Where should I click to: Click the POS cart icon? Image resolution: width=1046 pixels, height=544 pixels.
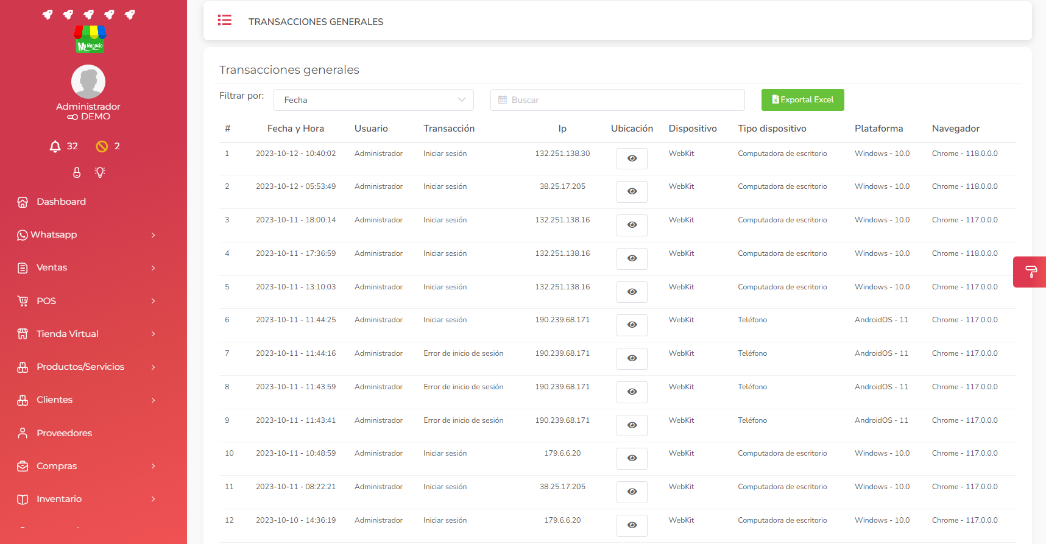pyautogui.click(x=23, y=301)
